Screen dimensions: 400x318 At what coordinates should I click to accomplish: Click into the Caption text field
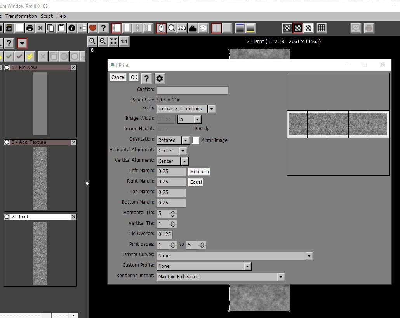(192, 91)
